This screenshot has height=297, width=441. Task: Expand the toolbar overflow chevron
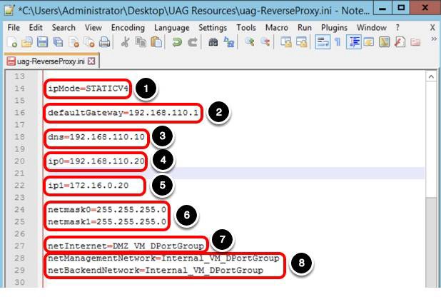434,39
